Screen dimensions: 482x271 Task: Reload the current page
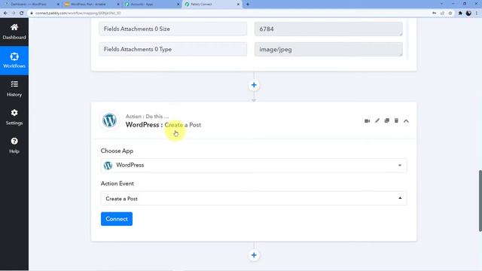[22, 14]
